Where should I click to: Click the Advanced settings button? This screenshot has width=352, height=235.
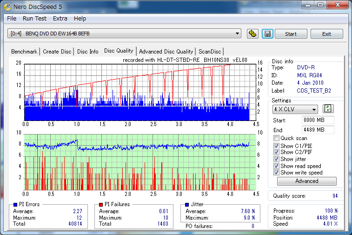[306, 181]
